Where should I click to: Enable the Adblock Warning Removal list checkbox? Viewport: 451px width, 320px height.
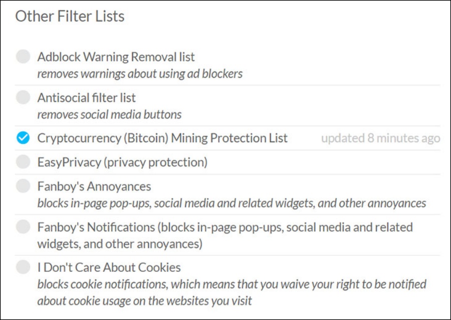[23, 57]
